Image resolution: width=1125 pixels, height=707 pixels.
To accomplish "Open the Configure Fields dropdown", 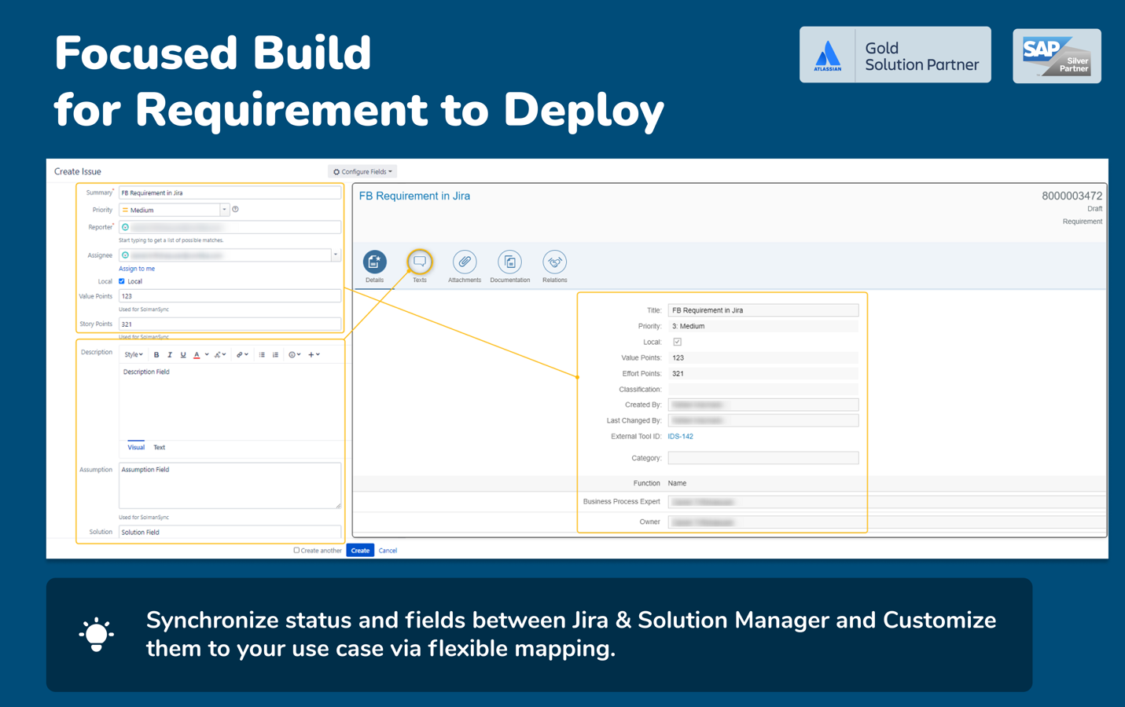I will (362, 171).
